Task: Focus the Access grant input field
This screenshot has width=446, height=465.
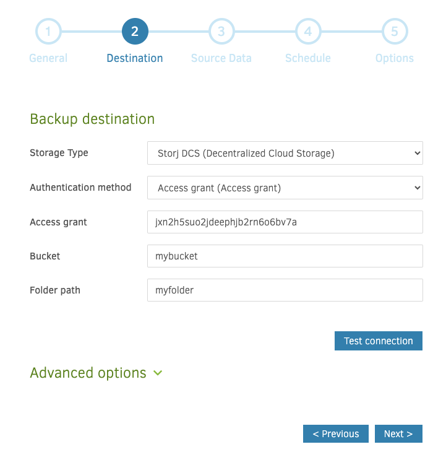Action: click(x=285, y=222)
